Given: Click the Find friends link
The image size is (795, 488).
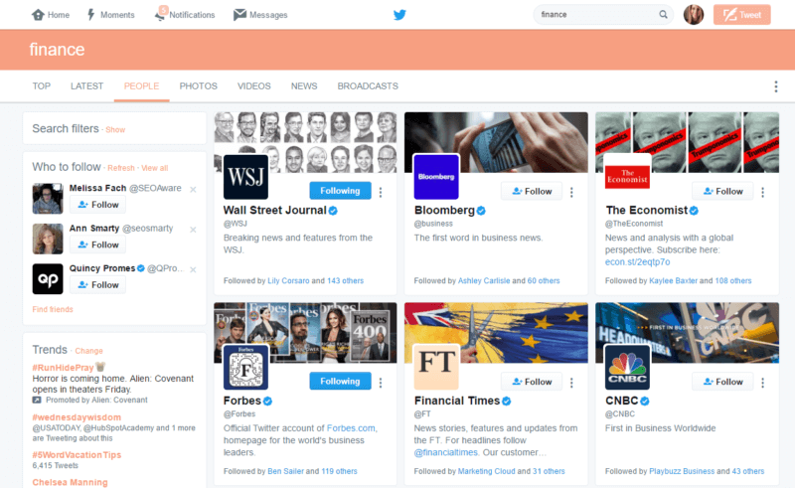Looking at the screenshot, I should (53, 309).
